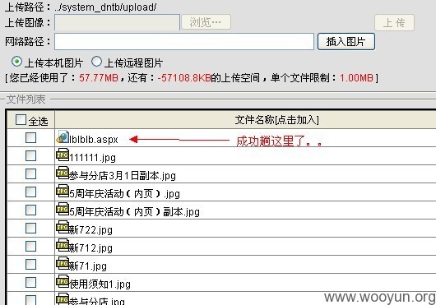Click file name 新722.jpg
Screen dimensions: 436x305
(x=90, y=230)
